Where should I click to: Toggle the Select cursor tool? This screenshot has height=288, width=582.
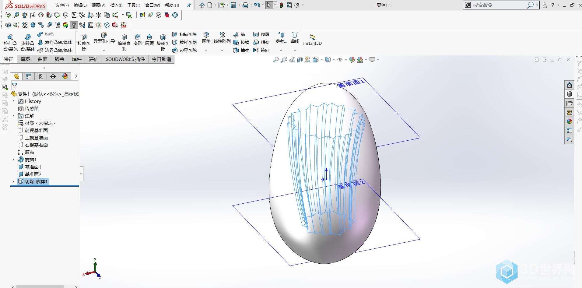pyautogui.click(x=269, y=5)
